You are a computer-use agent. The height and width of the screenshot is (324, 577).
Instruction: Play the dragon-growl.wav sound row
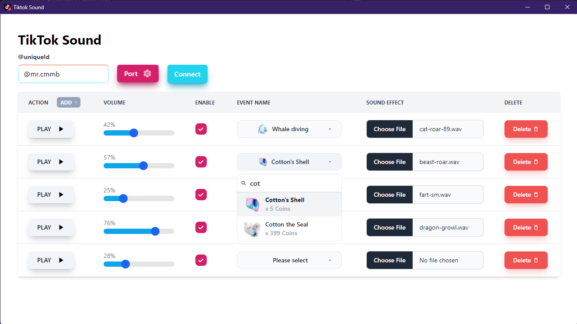[x=51, y=227]
